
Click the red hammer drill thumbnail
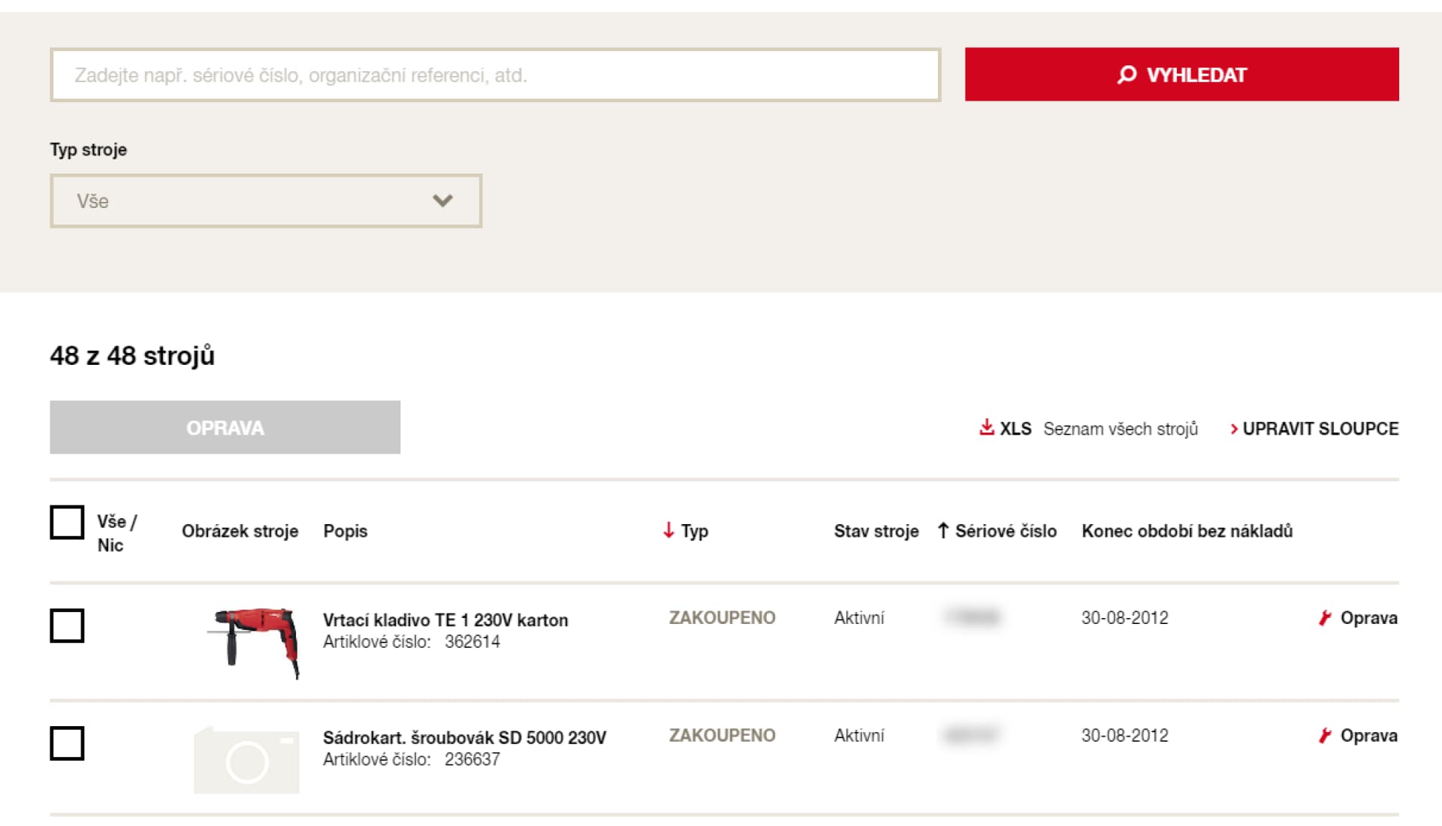pos(254,643)
